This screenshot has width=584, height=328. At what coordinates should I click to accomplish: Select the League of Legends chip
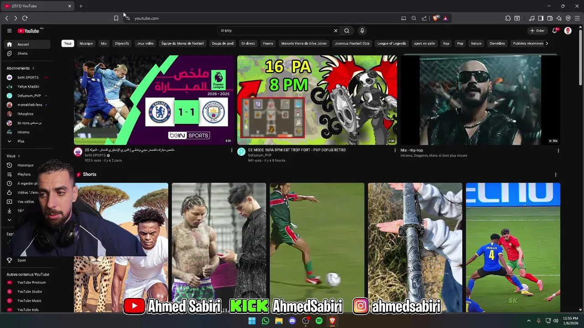391,43
